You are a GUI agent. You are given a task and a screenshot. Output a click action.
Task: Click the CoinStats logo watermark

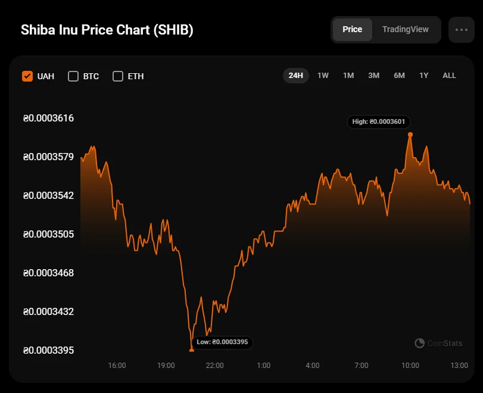(438, 343)
